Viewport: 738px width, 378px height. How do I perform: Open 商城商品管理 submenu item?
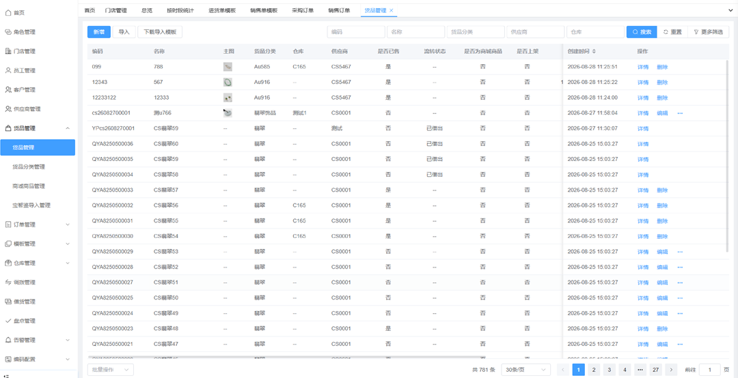[x=29, y=186]
